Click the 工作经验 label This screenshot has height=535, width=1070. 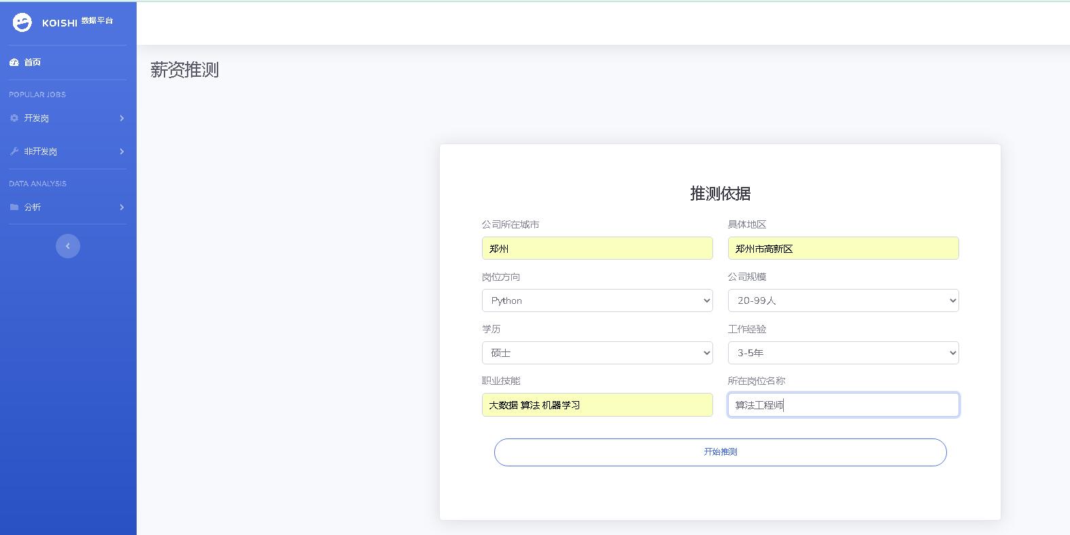pyautogui.click(x=747, y=329)
